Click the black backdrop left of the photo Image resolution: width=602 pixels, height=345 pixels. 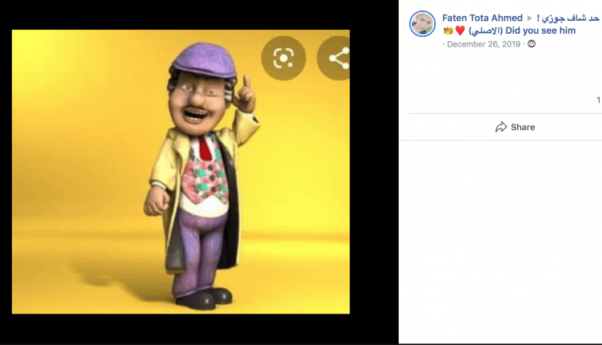[6, 172]
